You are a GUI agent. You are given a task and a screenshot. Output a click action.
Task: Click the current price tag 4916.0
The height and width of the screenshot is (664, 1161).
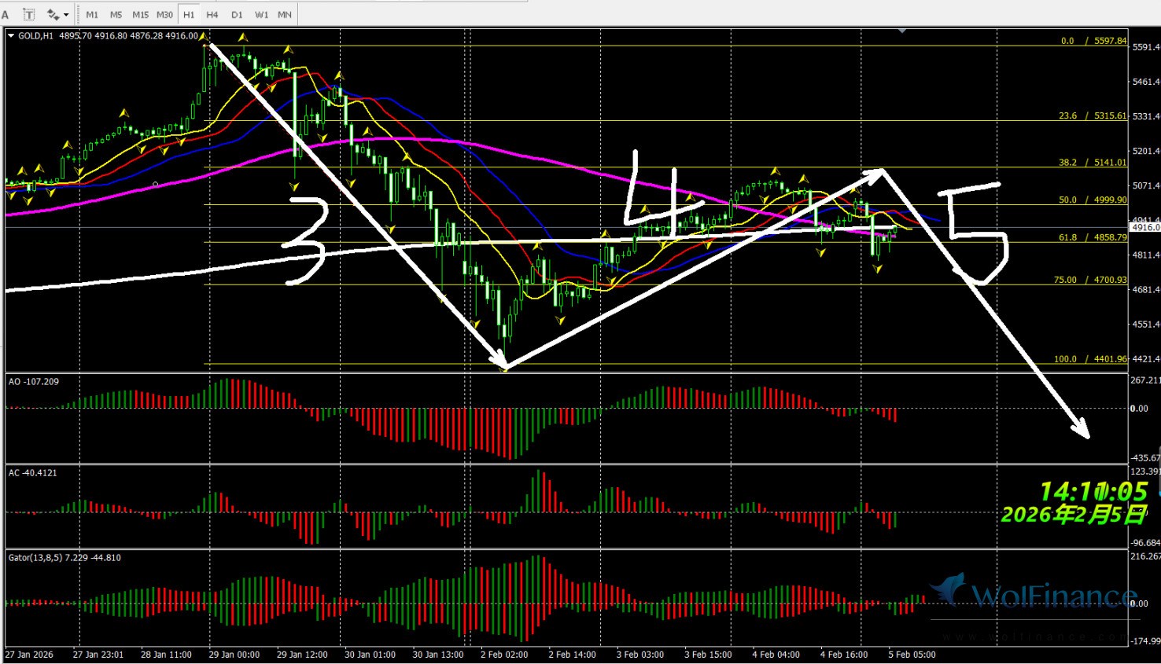tap(1145, 227)
